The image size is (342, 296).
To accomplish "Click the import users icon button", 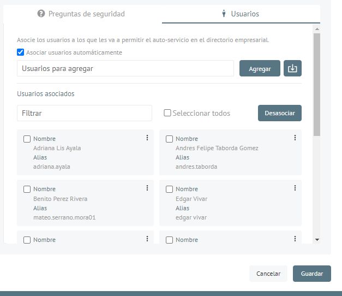I will coord(292,68).
